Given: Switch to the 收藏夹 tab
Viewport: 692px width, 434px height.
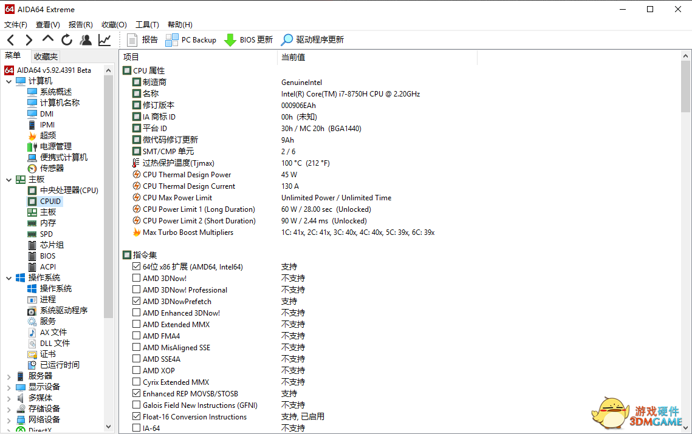Looking at the screenshot, I should pyautogui.click(x=46, y=56).
